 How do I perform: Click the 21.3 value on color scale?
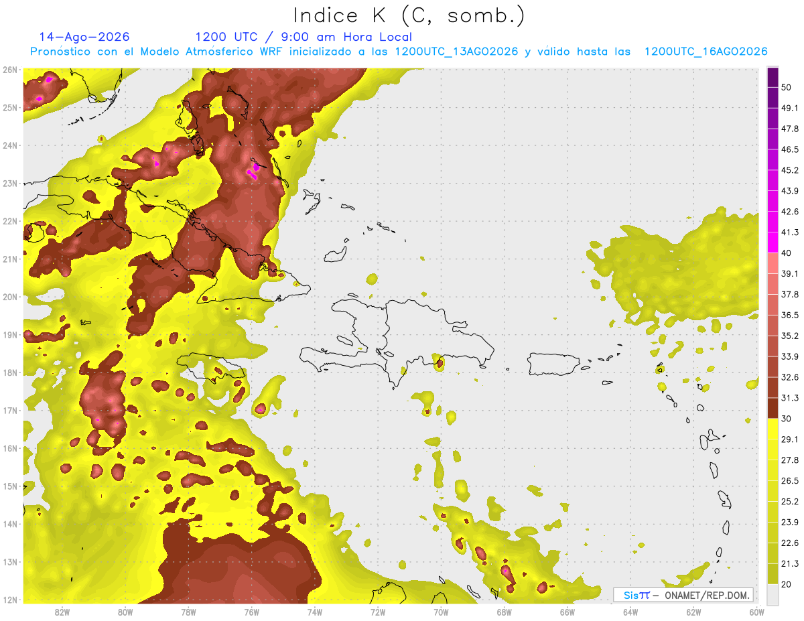[789, 564]
